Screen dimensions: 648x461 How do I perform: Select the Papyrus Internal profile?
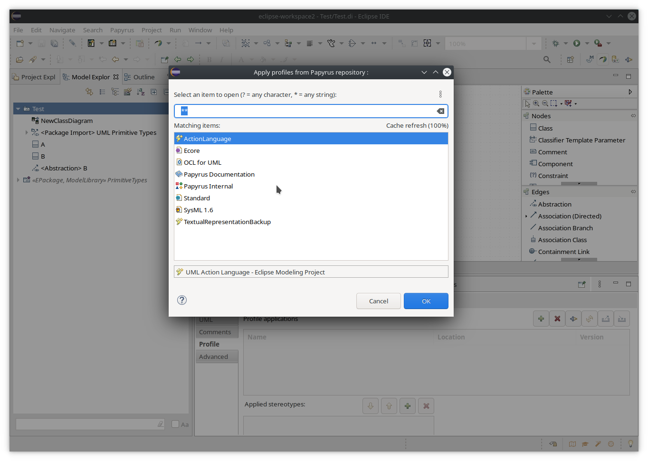311,186
